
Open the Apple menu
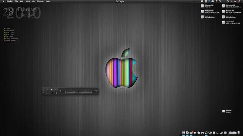point(3,2)
